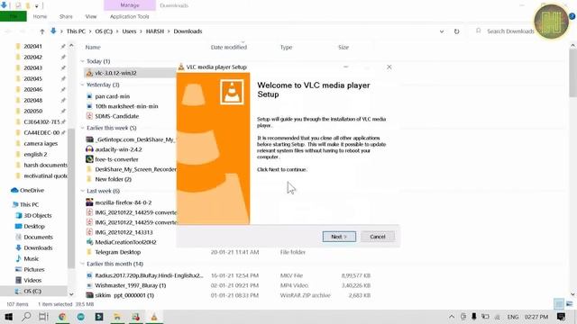
Task: Sort by the Name column header
Action: pyautogui.click(x=93, y=47)
